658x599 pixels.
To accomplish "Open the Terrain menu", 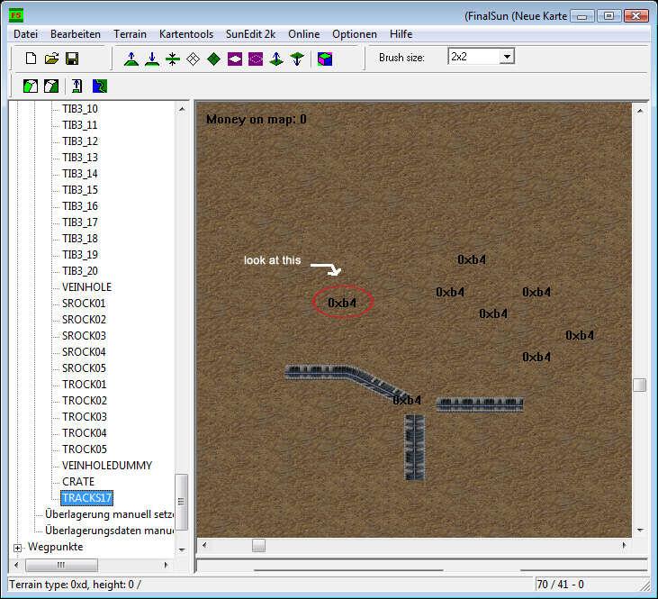I will (131, 34).
